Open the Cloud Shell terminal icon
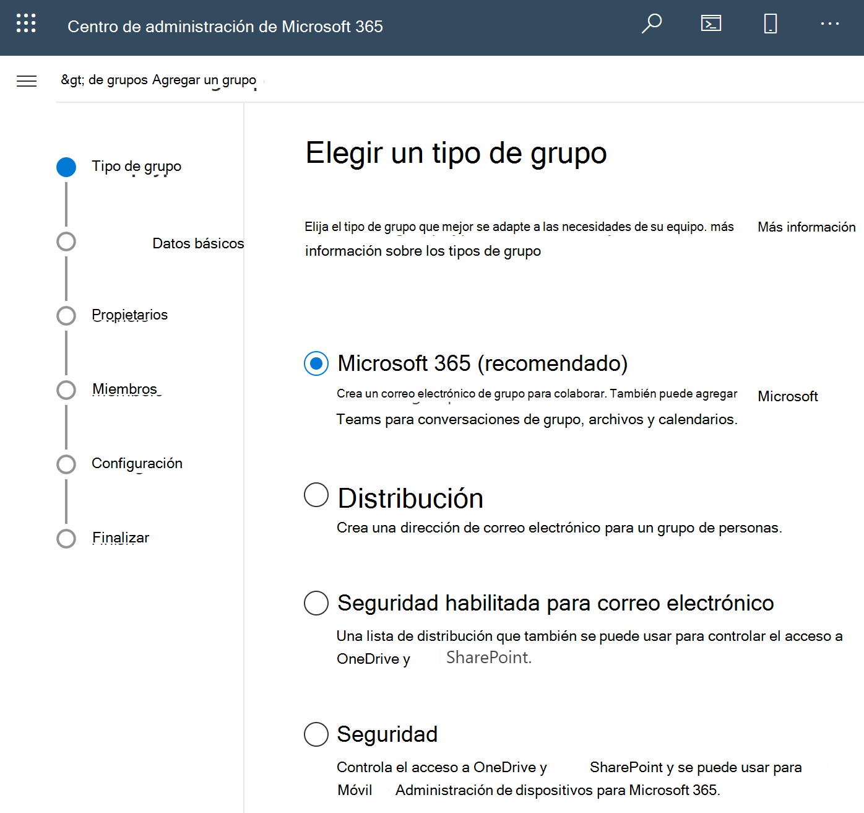Image resolution: width=864 pixels, height=813 pixels. [711, 24]
